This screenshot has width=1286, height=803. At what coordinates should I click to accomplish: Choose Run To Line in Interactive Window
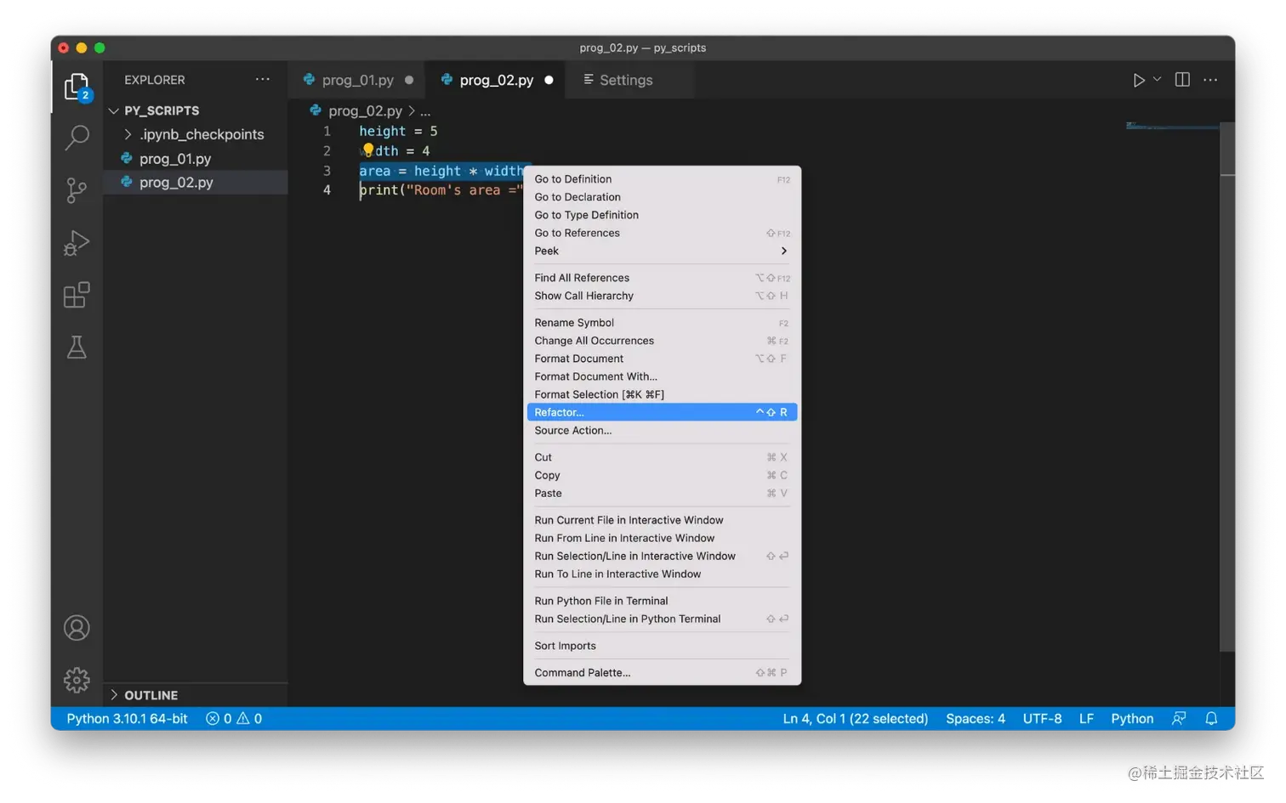click(x=662, y=574)
